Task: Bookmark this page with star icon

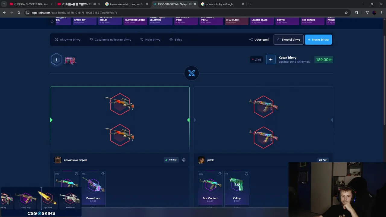Action: pyautogui.click(x=346, y=13)
